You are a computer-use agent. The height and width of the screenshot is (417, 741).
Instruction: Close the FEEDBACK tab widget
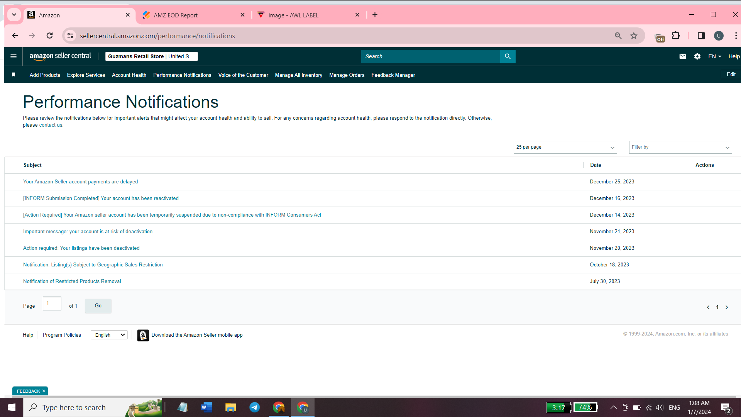44,391
